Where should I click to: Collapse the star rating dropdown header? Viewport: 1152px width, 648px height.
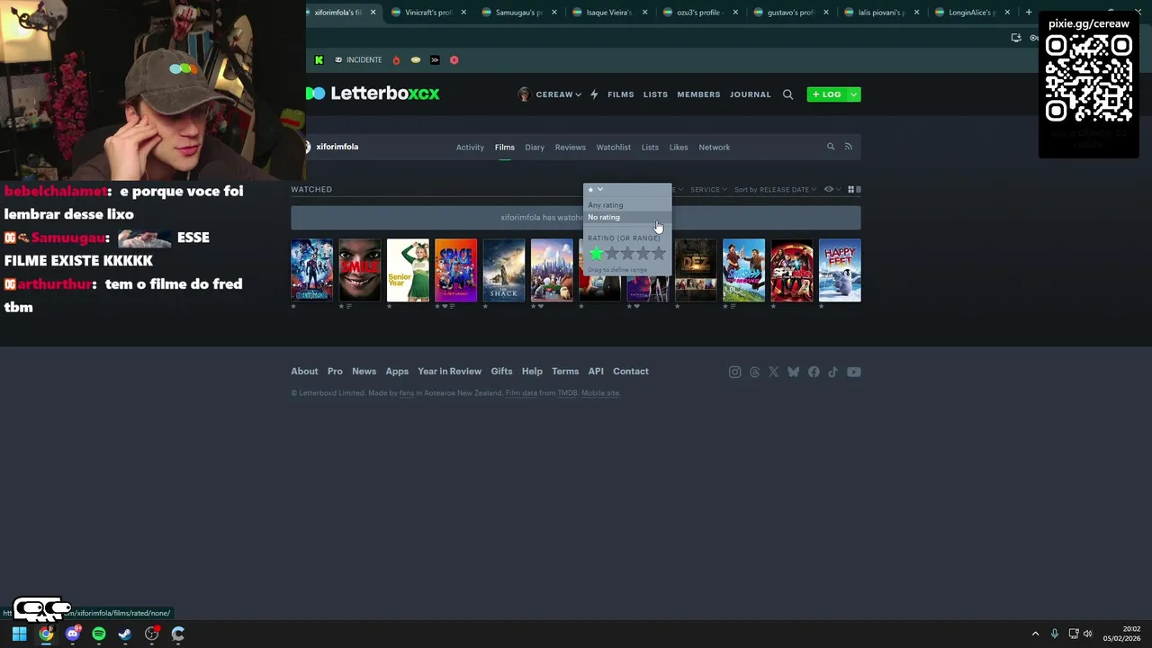click(x=595, y=189)
